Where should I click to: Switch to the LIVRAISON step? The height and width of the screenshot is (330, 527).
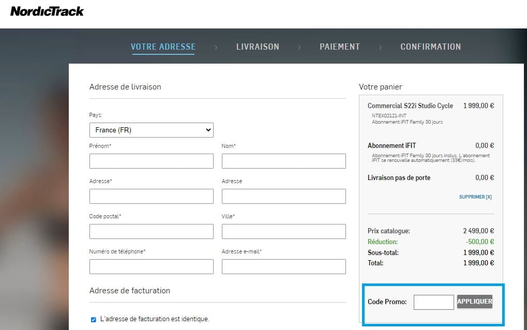click(258, 47)
